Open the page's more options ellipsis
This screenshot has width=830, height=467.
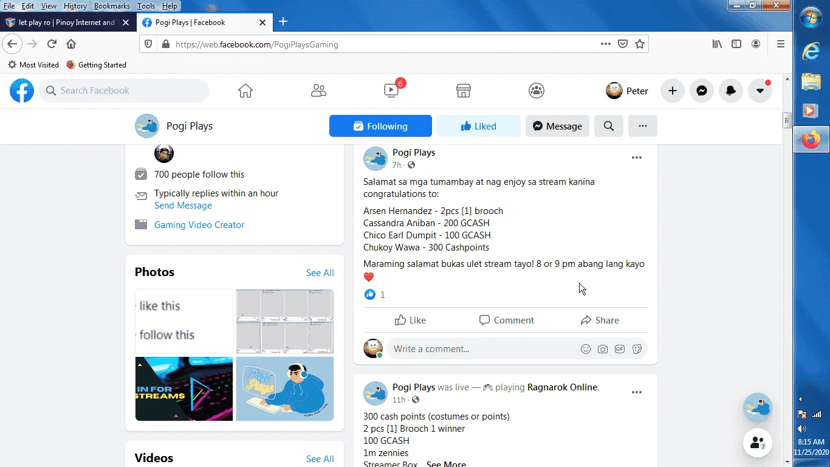coord(643,126)
